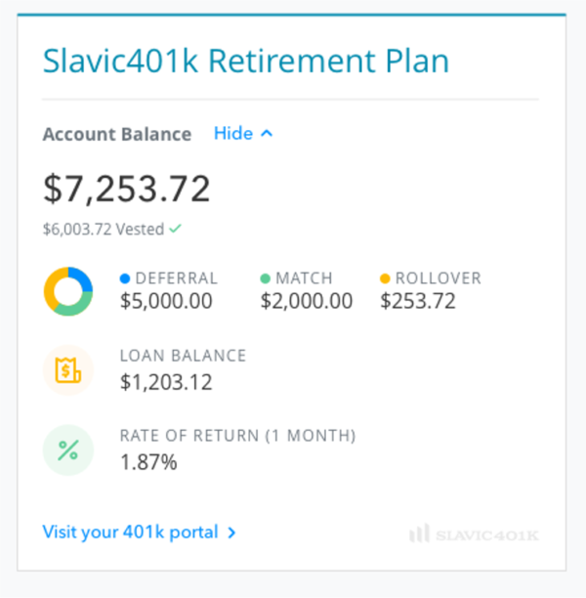Screen dimensions: 586x598
Task: Select the $7,253.72 total balance amount
Action: point(127,189)
